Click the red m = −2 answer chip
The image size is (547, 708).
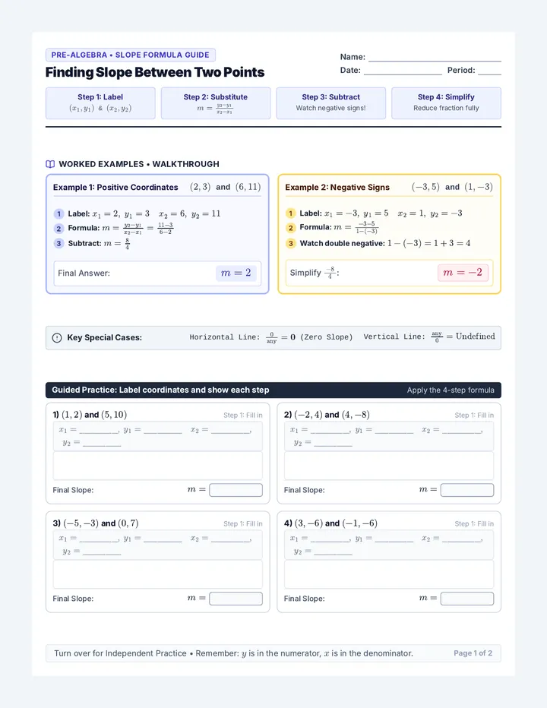pos(463,272)
